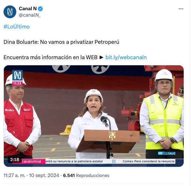
Task: Open the Canal N profile avatar
Action: pyautogui.click(x=10, y=12)
